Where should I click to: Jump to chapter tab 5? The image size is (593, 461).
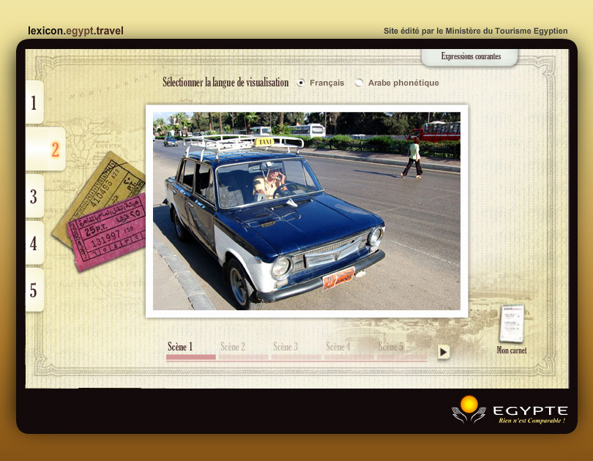click(34, 290)
